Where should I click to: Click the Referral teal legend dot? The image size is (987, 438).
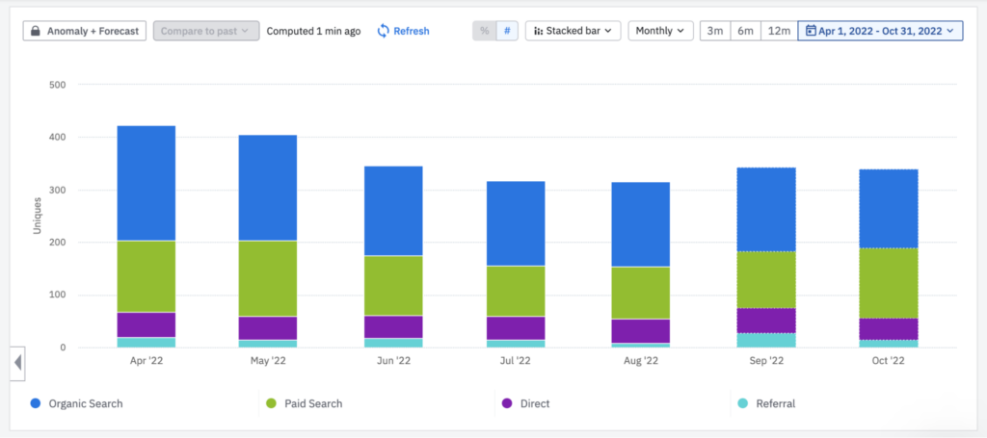(743, 403)
